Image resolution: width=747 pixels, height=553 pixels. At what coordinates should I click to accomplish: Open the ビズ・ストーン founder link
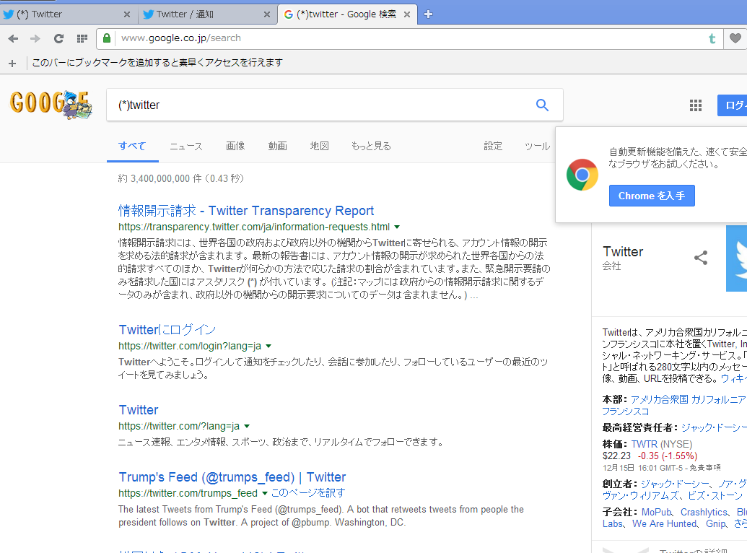(x=715, y=496)
